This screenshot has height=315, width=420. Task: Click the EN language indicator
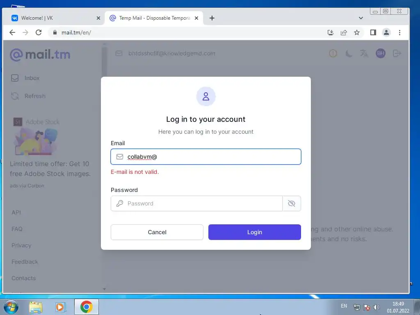point(344,306)
